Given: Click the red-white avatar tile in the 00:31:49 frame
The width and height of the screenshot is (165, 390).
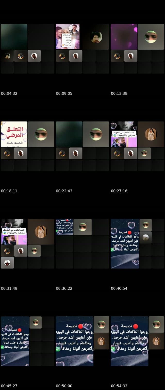Looking at the screenshot, I should click(x=7, y=263).
